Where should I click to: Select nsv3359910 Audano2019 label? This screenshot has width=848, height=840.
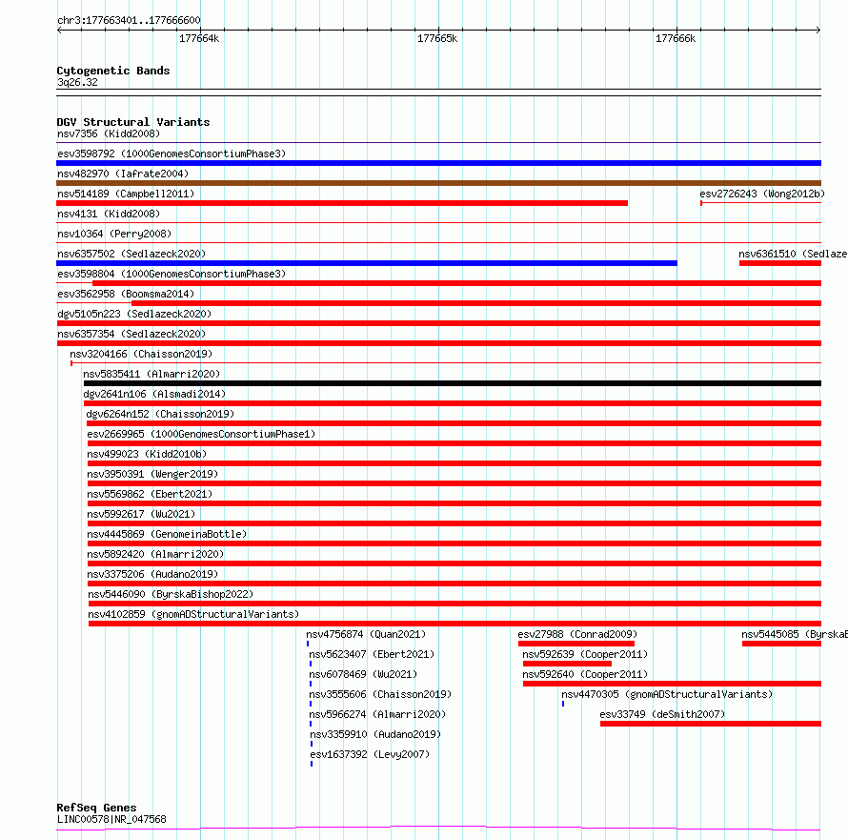click(375, 734)
